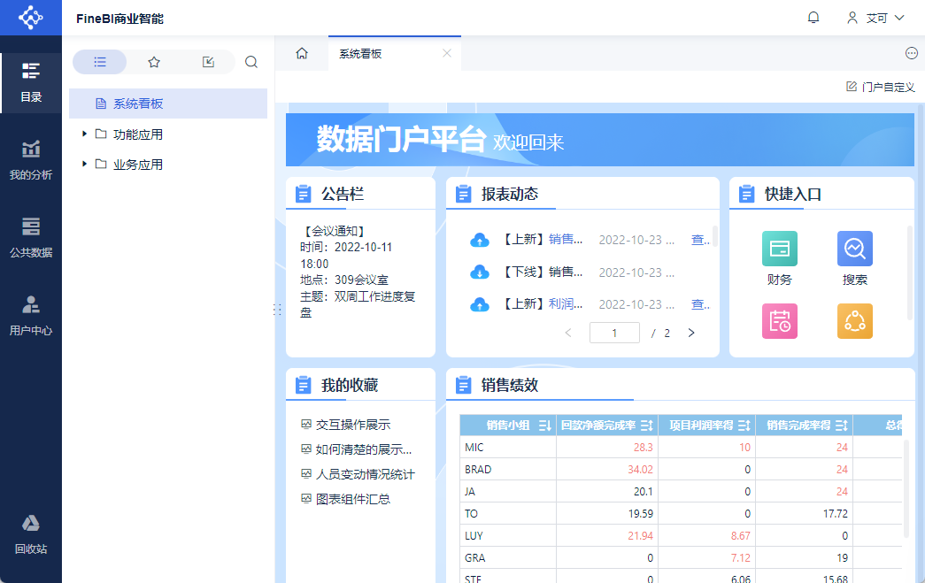Switch to favorites star view

click(x=154, y=62)
